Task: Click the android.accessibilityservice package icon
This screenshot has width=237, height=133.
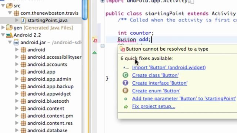Action: (x=23, y=57)
